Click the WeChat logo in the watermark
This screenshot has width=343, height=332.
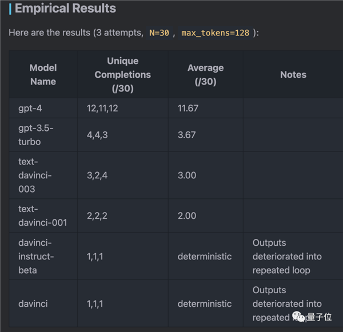point(299,317)
